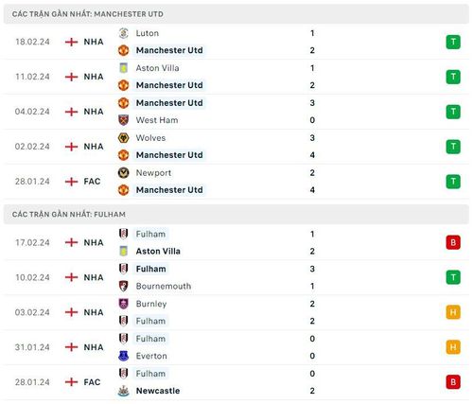Click the Everton club crest icon
This screenshot has height=404, width=473.
tap(123, 356)
